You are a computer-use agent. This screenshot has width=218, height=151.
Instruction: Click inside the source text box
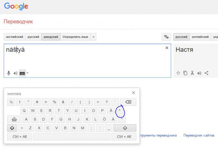(x=87, y=60)
